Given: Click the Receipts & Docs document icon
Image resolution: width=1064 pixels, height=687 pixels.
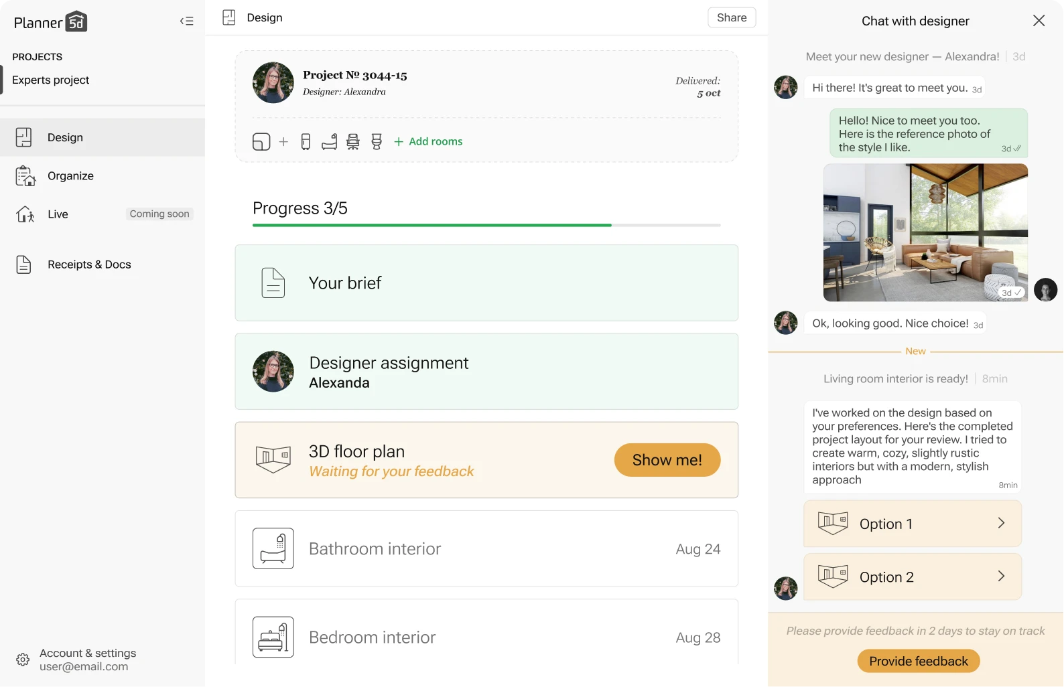Looking at the screenshot, I should pyautogui.click(x=23, y=264).
